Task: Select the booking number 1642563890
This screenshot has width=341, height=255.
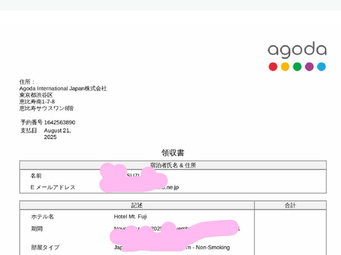Action: [60, 122]
